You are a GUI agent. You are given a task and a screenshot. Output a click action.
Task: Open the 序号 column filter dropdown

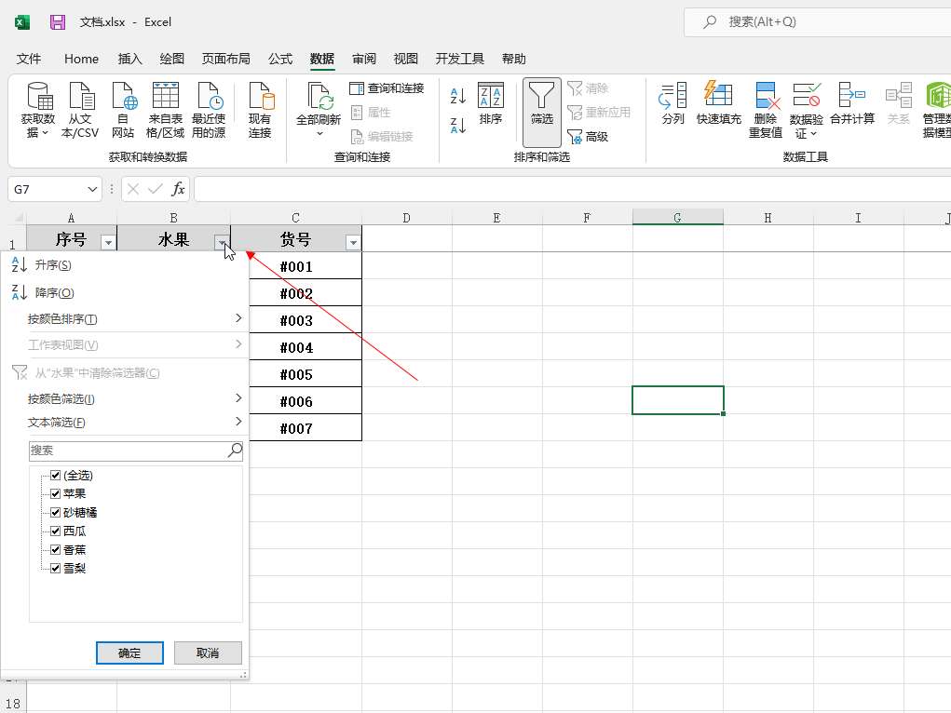(x=108, y=242)
